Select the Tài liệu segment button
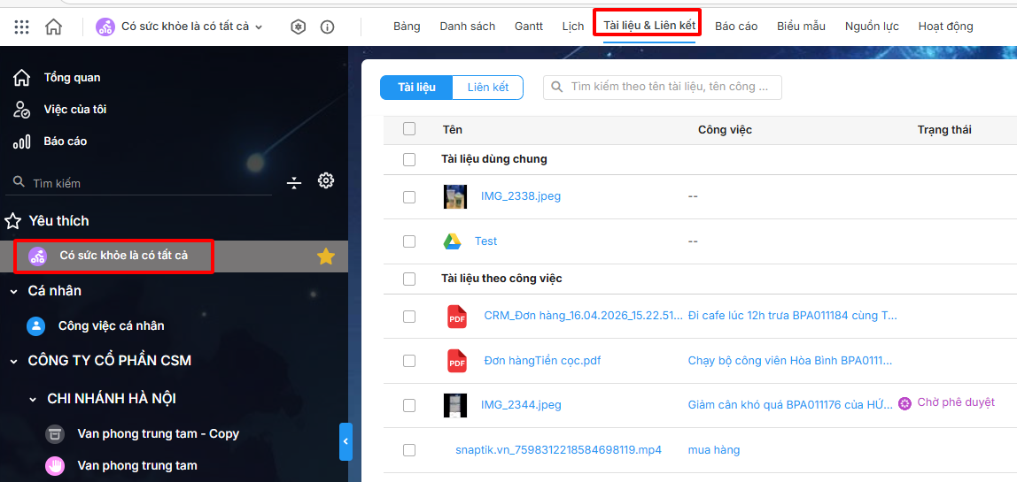1017x482 pixels. tap(416, 88)
